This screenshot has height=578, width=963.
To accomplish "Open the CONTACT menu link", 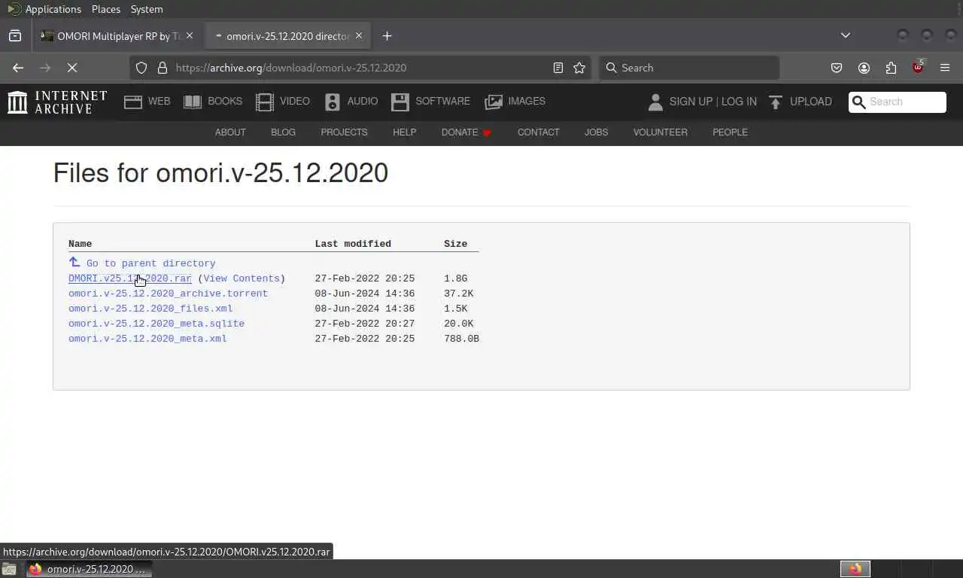I will [x=538, y=132].
